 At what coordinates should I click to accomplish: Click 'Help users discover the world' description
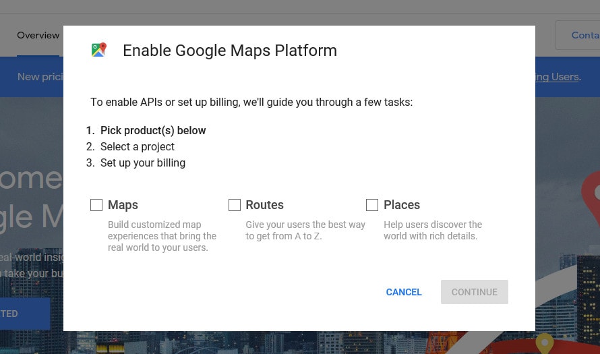pyautogui.click(x=433, y=231)
